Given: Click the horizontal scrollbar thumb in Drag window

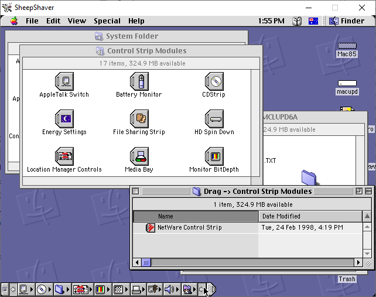Looking at the screenshot, I should [x=146, y=262].
